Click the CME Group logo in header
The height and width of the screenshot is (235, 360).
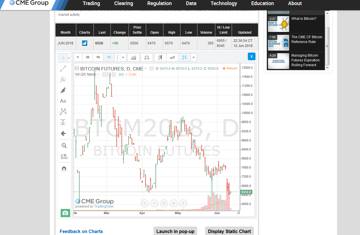tap(29, 3)
